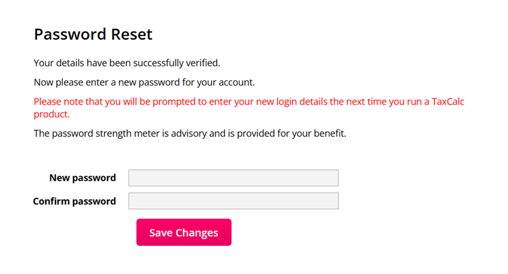Click the password strength meter advisory text

[190, 134]
